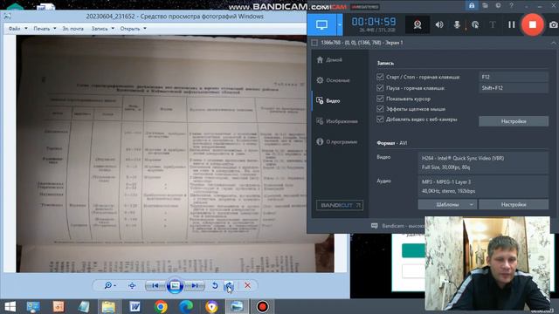
Task: Open the Запись menu in Photo Viewer
Action: [x=103, y=29]
